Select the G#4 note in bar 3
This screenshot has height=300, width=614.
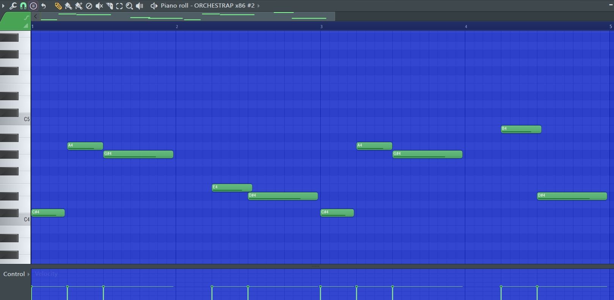pos(427,154)
